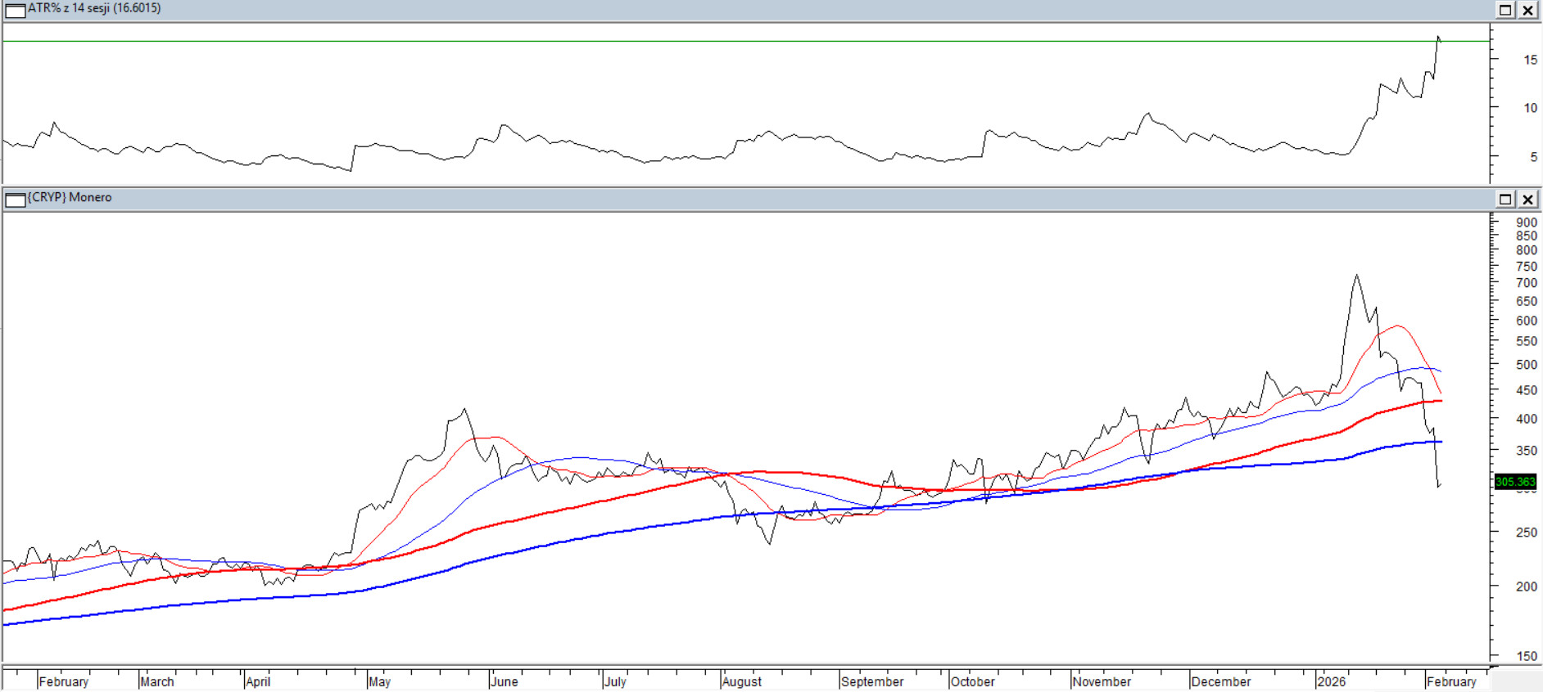
Task: Click the green horizontal line in ATR panel
Action: pos(737,41)
